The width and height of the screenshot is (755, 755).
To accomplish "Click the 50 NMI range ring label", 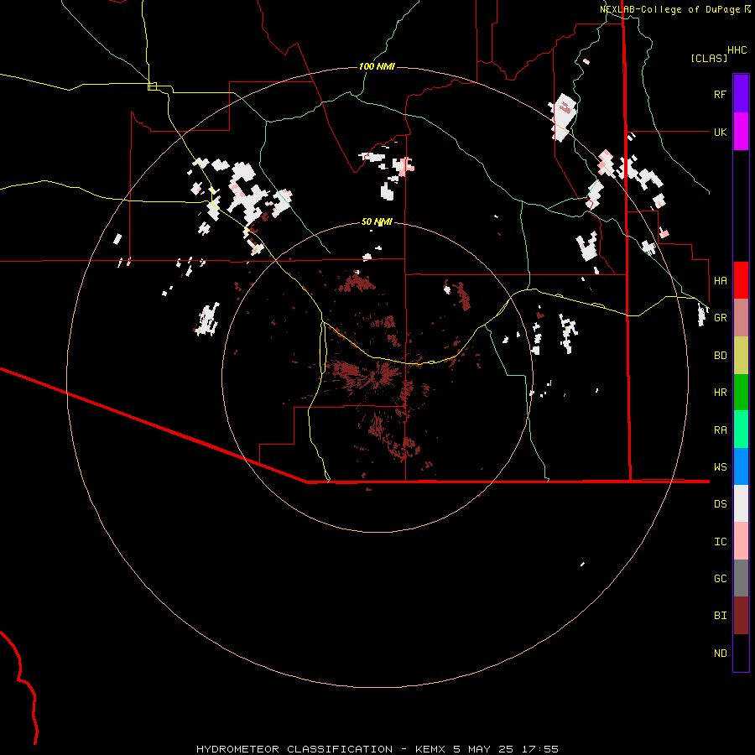I will (377, 222).
